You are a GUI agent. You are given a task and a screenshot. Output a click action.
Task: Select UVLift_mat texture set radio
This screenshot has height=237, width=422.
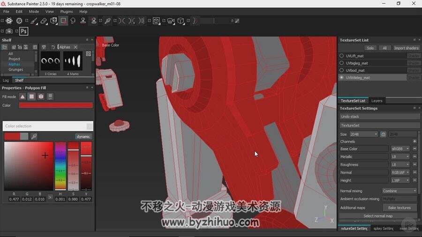tap(341, 56)
